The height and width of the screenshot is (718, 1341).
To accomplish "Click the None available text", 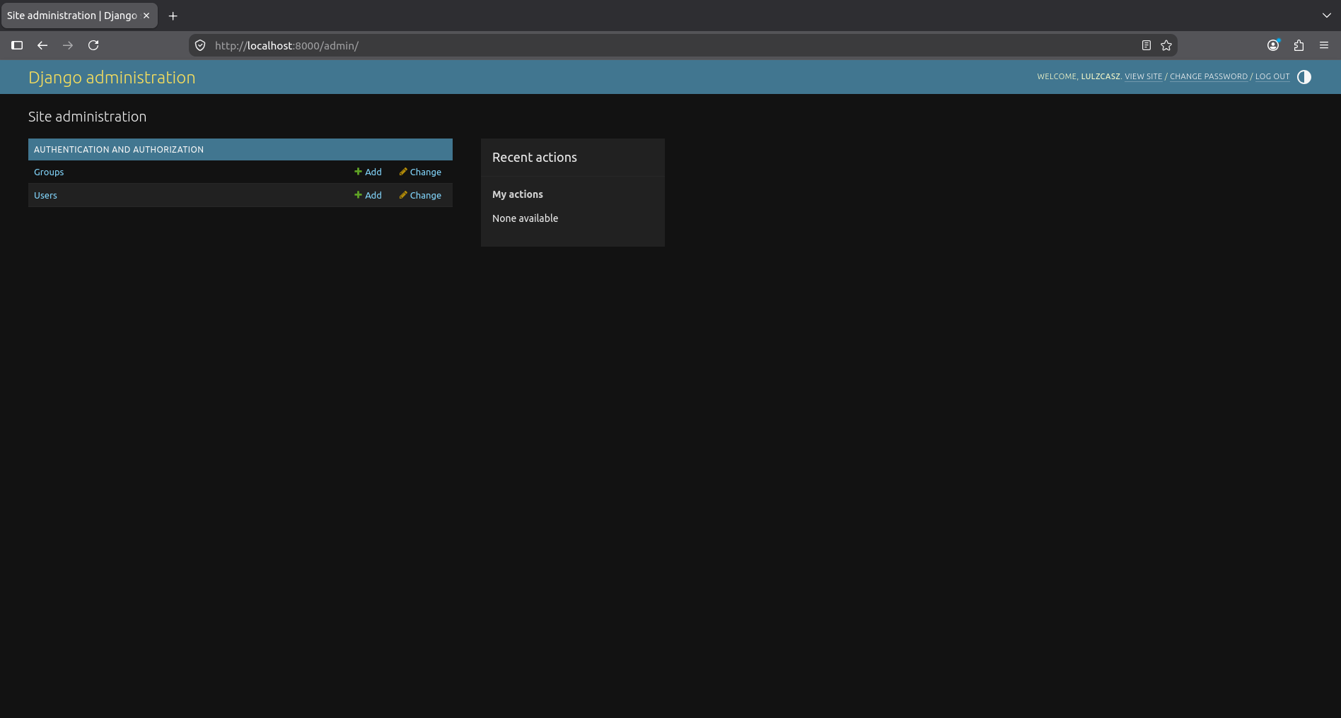I will pos(525,218).
